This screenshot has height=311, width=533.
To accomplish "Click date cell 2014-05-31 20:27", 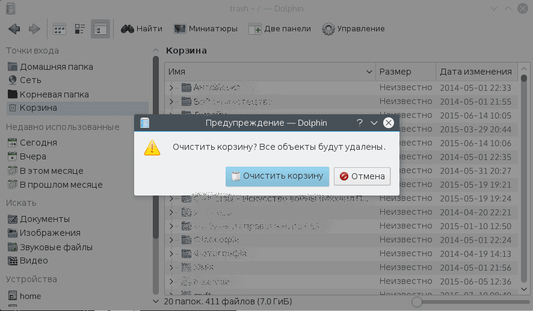I will (x=476, y=171).
